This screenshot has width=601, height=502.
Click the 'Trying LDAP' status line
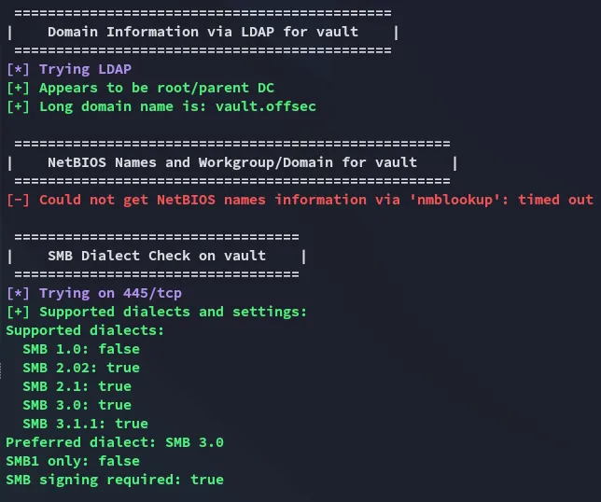pyautogui.click(x=69, y=69)
